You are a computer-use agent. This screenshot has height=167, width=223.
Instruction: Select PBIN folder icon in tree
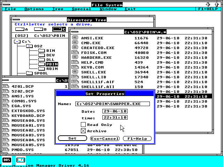coord(41,64)
